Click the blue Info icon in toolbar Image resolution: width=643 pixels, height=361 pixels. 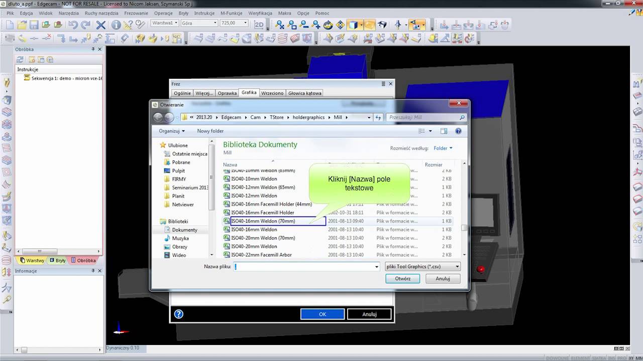pyautogui.click(x=116, y=24)
